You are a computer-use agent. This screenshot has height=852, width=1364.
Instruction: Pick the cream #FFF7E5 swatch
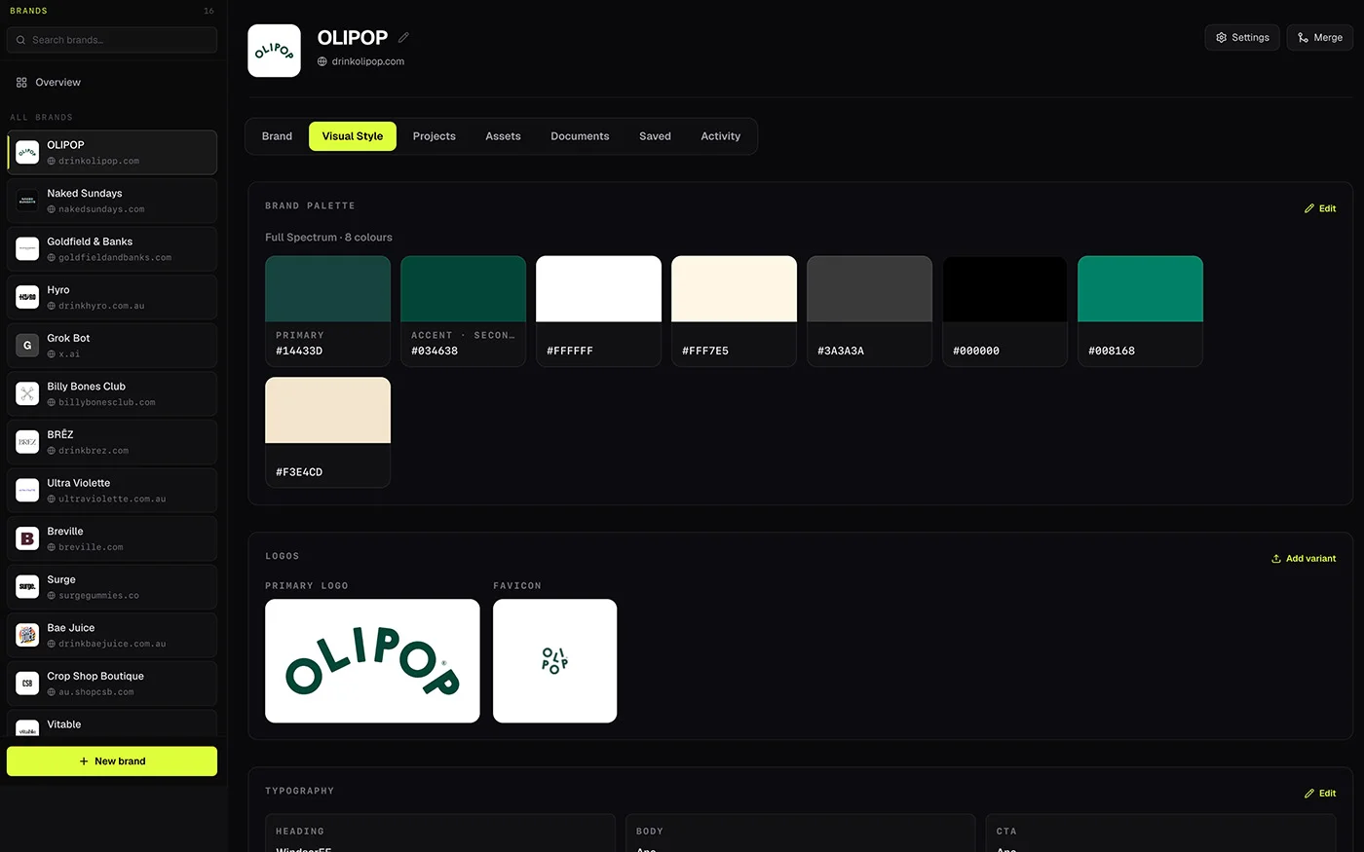pos(734,312)
